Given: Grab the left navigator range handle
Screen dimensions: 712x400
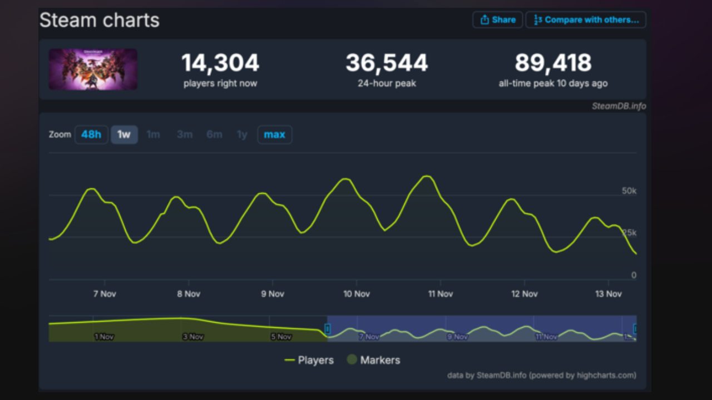Looking at the screenshot, I should point(328,329).
